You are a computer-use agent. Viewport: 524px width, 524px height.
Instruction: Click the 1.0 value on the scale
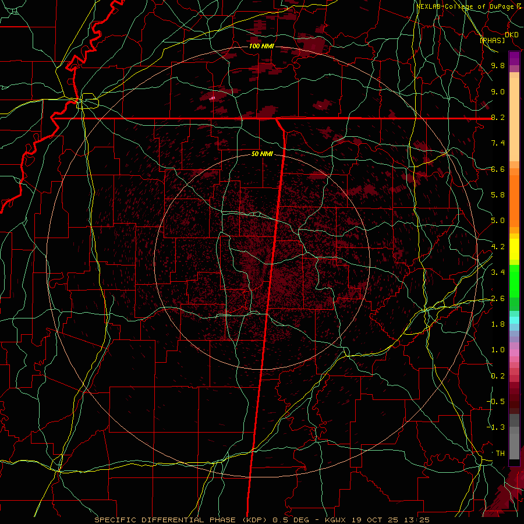click(498, 350)
